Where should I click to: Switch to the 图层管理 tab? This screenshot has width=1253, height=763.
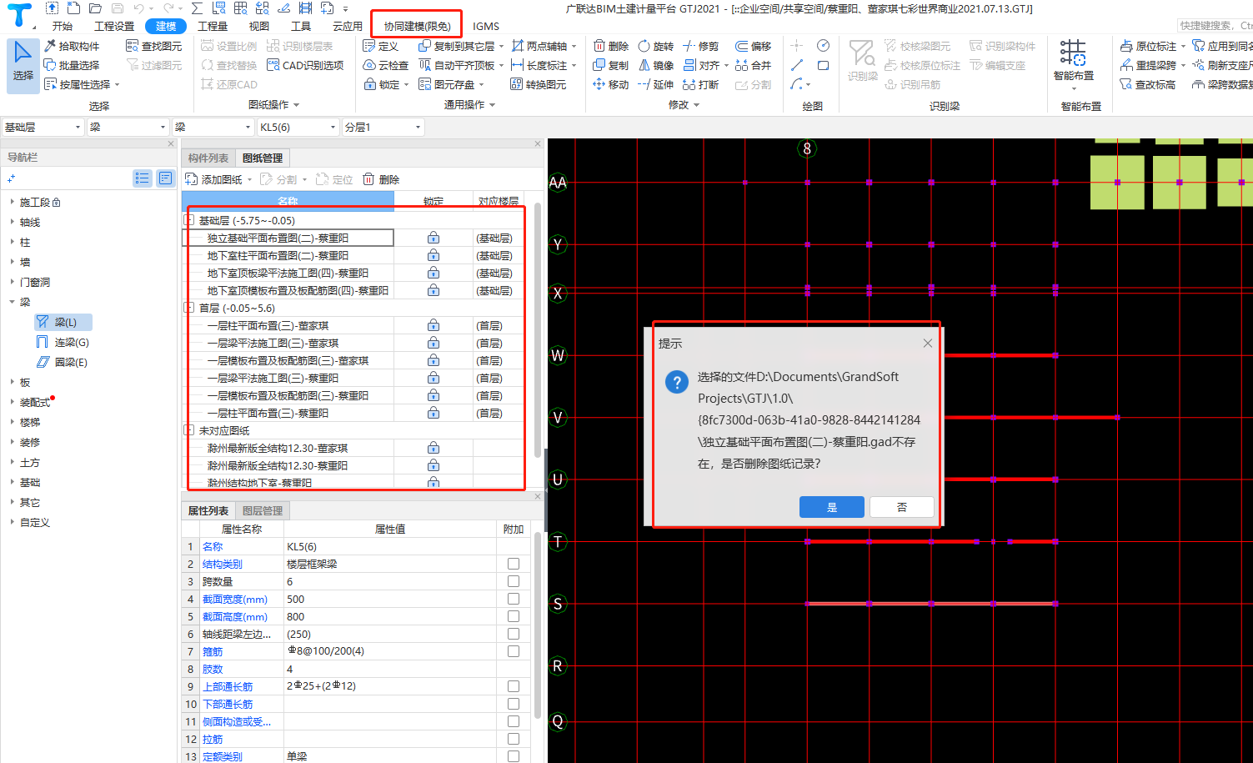(x=263, y=510)
